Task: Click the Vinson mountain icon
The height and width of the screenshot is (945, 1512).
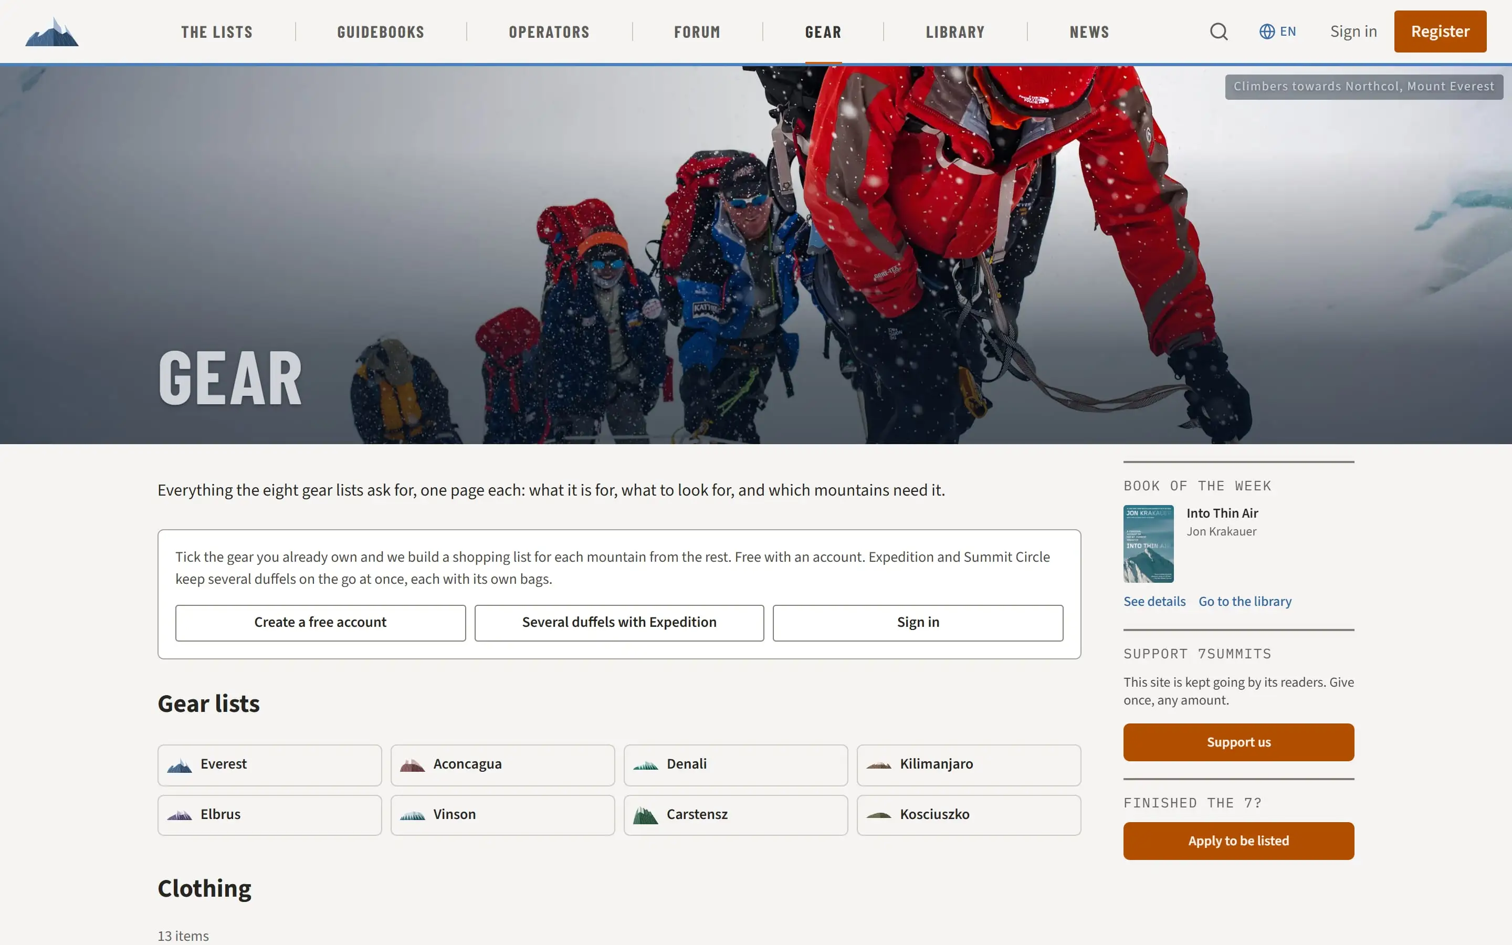Action: (x=412, y=815)
